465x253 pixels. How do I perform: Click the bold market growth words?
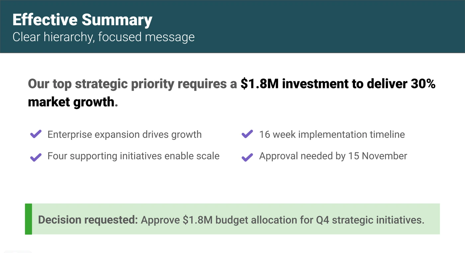tap(71, 102)
